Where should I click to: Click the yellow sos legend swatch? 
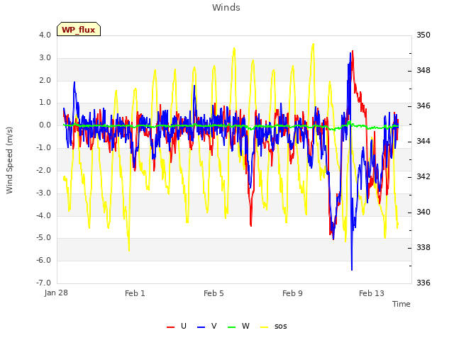tap(264, 327)
